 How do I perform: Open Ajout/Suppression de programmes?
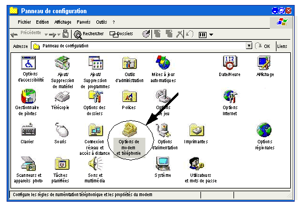click(x=96, y=63)
